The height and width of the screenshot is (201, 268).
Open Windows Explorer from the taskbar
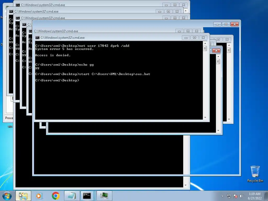pyautogui.click(x=23, y=196)
